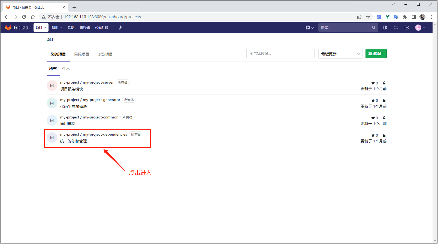Image resolution: width=438 pixels, height=244 pixels.
Task: Click the 搜索 search field
Action: [348, 28]
